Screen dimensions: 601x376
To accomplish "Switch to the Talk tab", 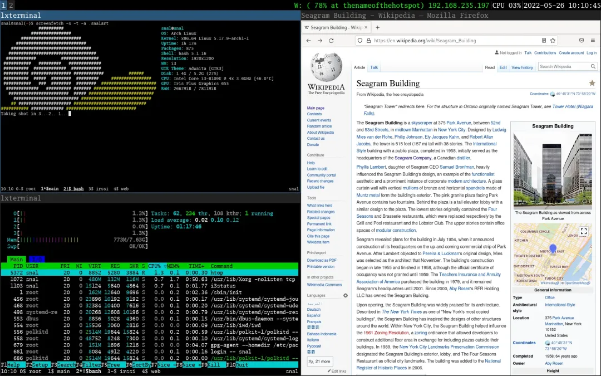I will (x=374, y=67).
